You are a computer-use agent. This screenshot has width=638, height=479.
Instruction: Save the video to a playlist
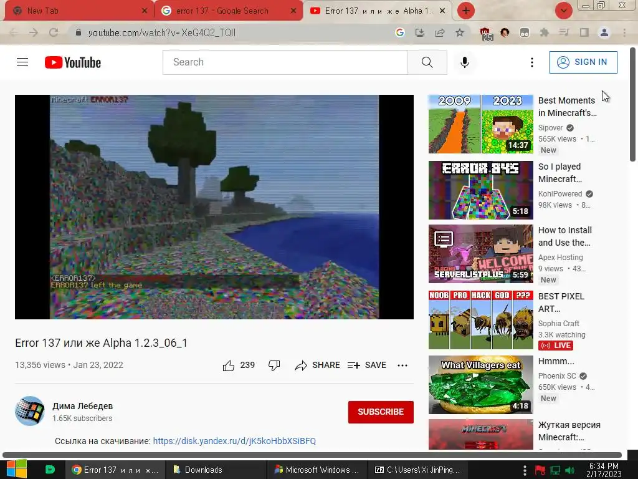pos(366,365)
